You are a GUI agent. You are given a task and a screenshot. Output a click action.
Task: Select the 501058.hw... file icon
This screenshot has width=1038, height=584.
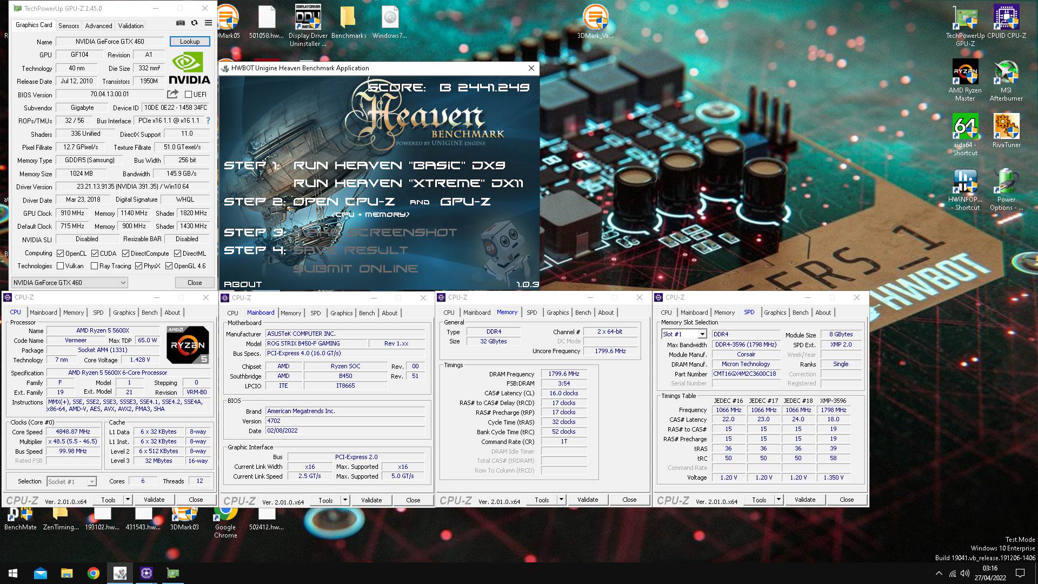click(x=267, y=22)
